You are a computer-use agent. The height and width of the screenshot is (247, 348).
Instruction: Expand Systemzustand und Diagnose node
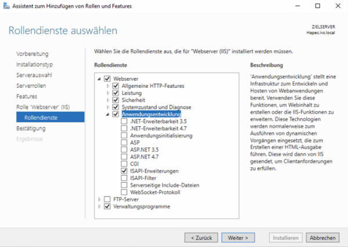point(108,107)
